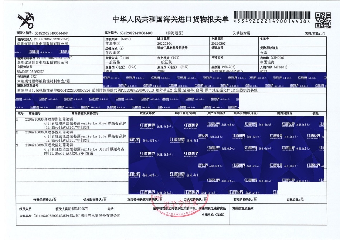
Task: Select the 随附单证及编号 label
Action: 28,86
